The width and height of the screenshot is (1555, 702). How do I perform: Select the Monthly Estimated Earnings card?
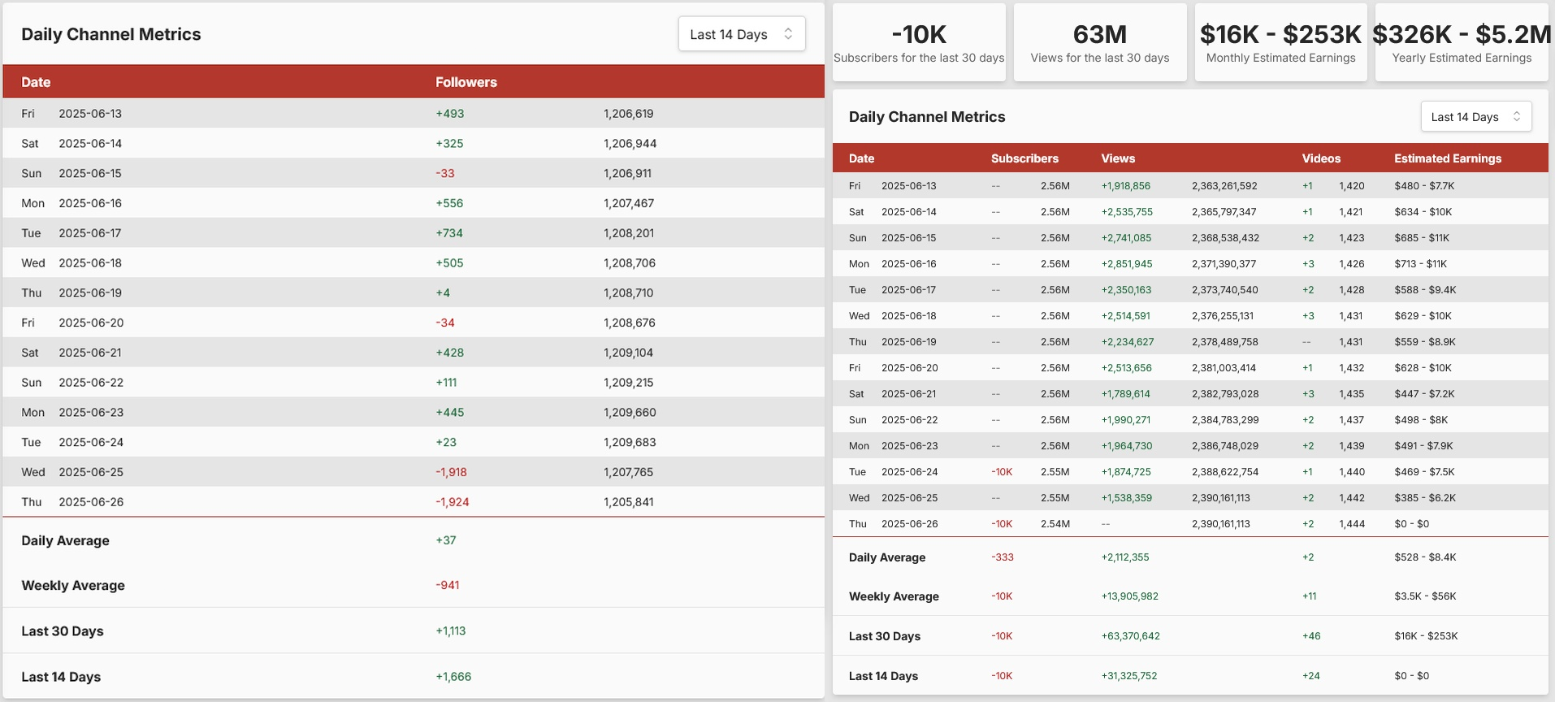[1280, 42]
